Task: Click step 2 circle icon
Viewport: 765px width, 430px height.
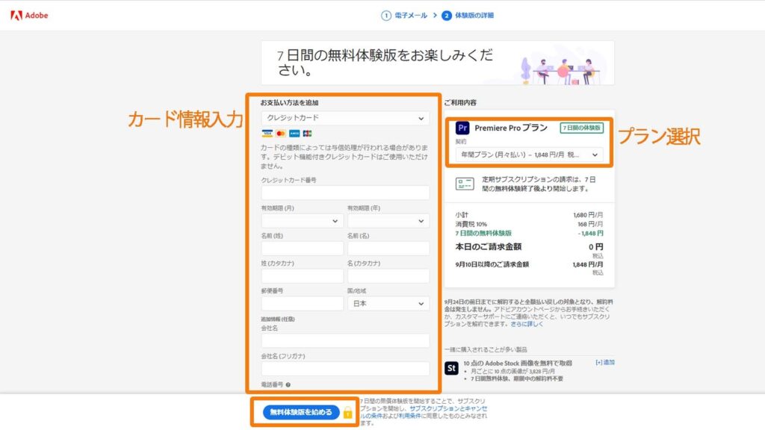Action: point(447,16)
